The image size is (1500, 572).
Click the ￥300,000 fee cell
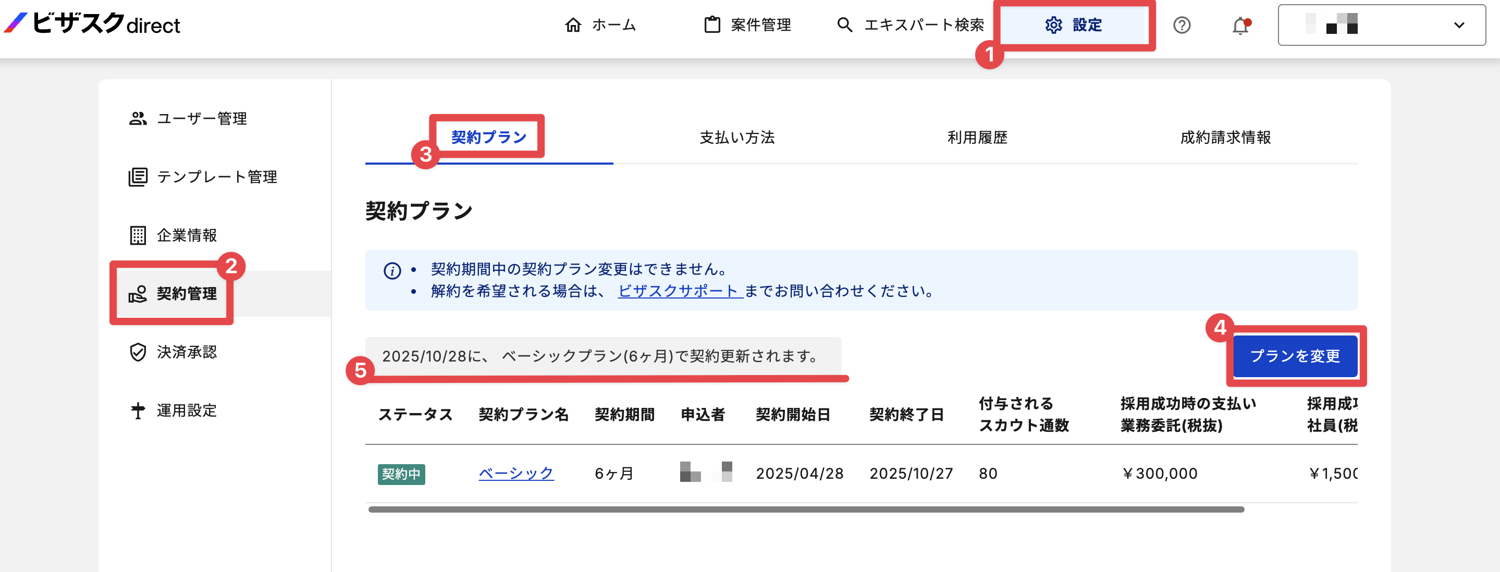1159,474
